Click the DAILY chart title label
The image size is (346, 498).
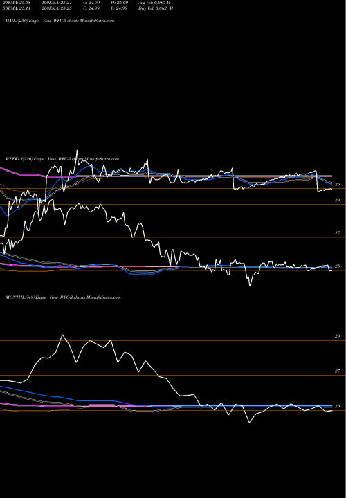click(x=60, y=21)
